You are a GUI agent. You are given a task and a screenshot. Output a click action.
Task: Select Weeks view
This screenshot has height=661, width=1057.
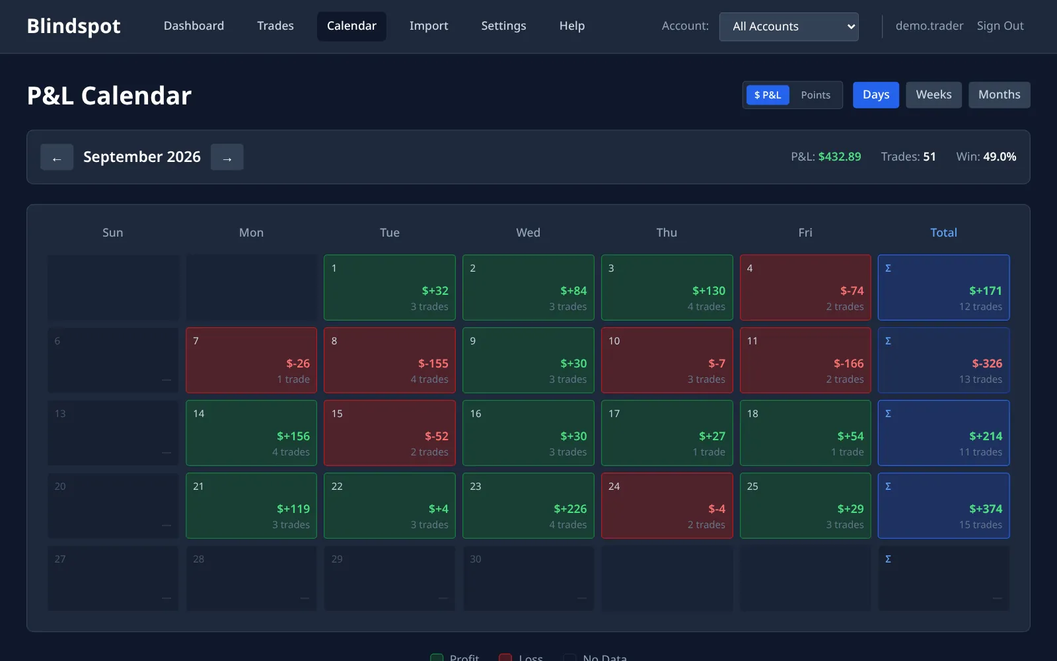[x=933, y=95]
